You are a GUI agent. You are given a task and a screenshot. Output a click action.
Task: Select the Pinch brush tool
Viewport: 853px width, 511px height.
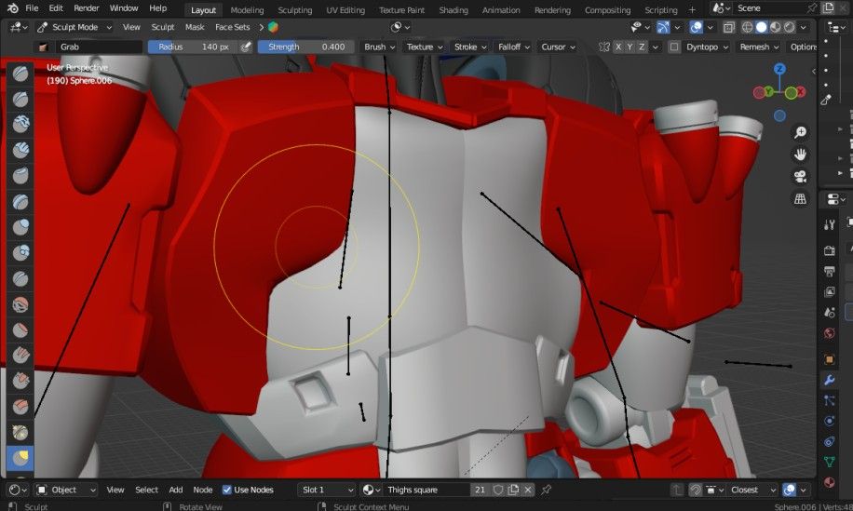pos(20,432)
